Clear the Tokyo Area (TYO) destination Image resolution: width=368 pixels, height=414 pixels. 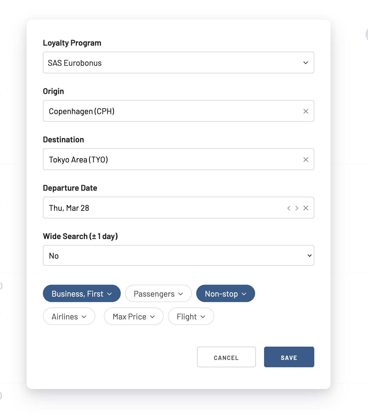[306, 159]
